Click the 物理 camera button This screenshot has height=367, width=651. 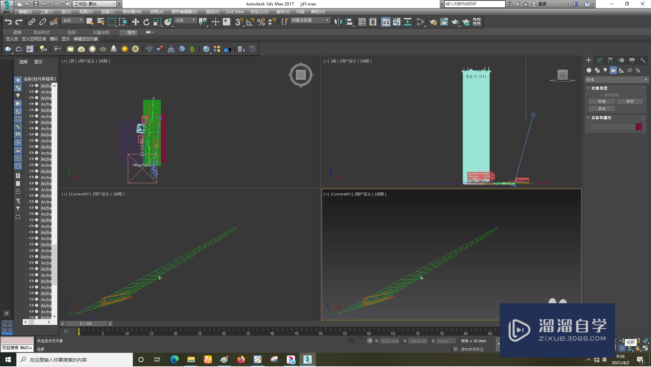coord(602,102)
